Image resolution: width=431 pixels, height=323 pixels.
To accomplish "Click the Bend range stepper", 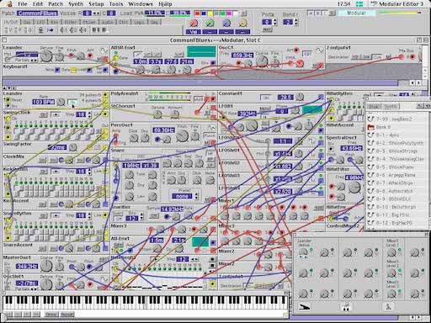I will (295, 22).
